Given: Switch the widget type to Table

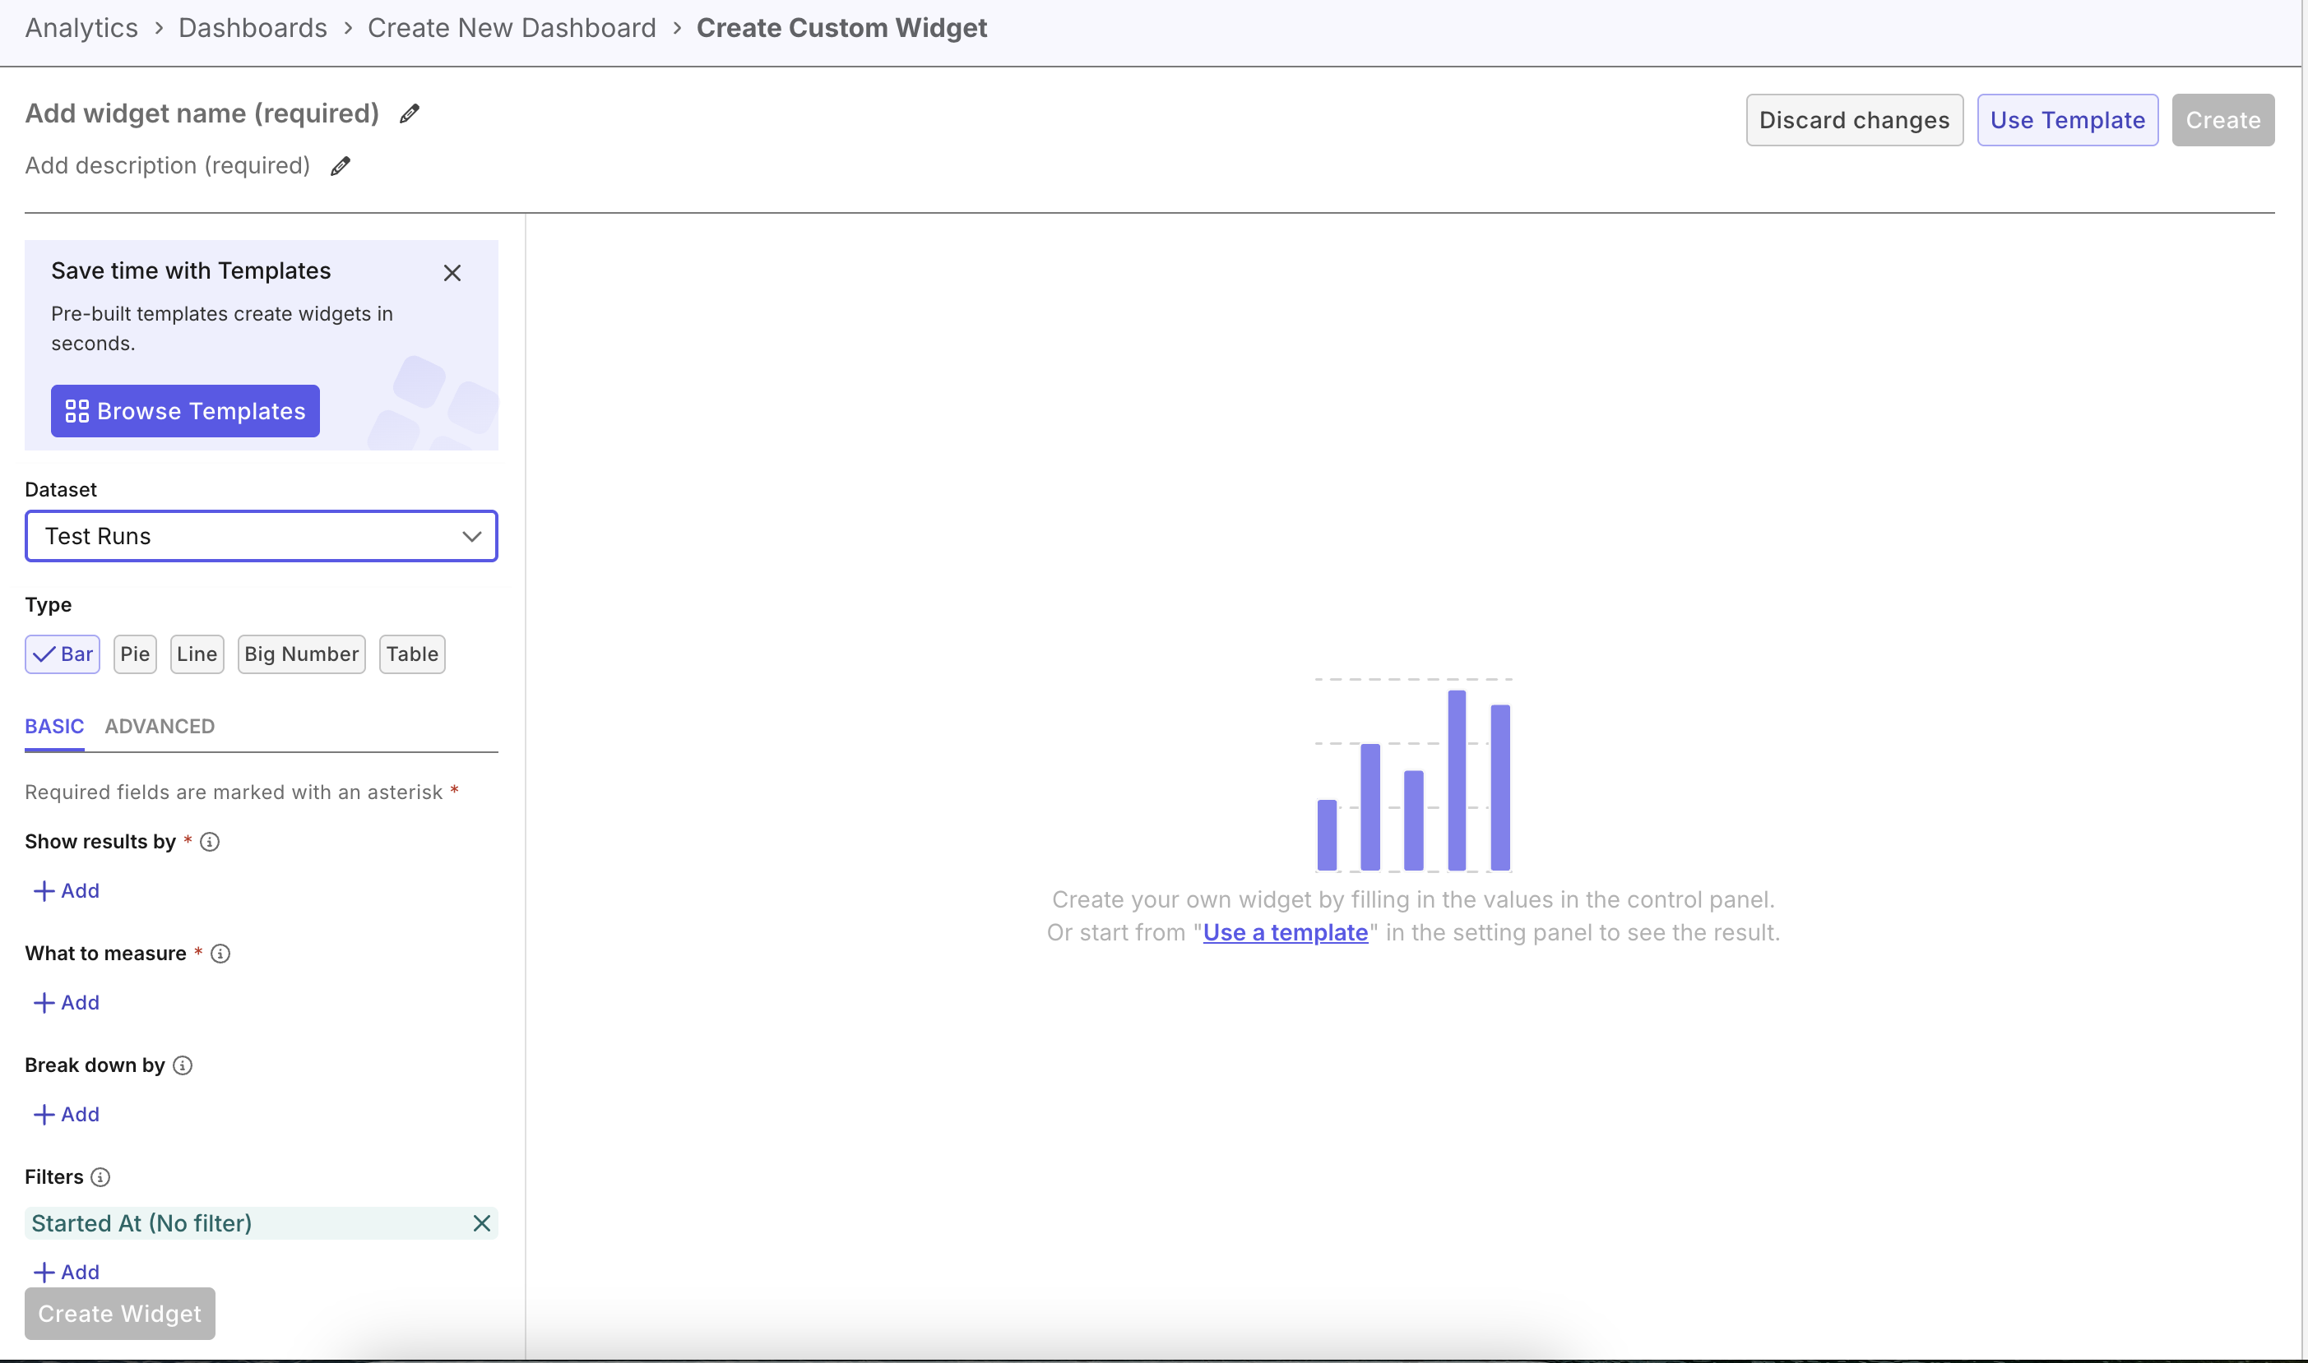Looking at the screenshot, I should 413,654.
